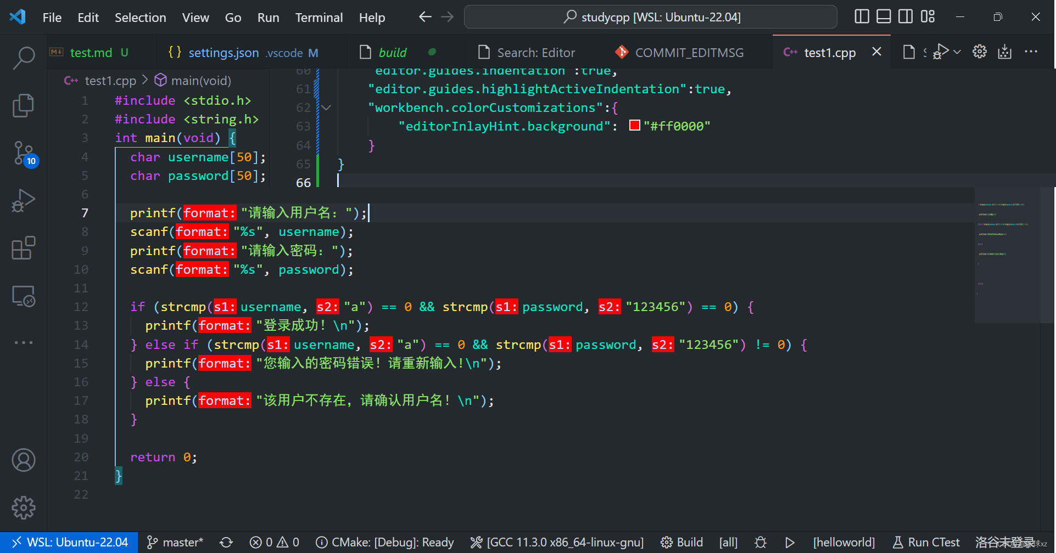
Task: Click the VS Code logo icon
Action: 18,17
